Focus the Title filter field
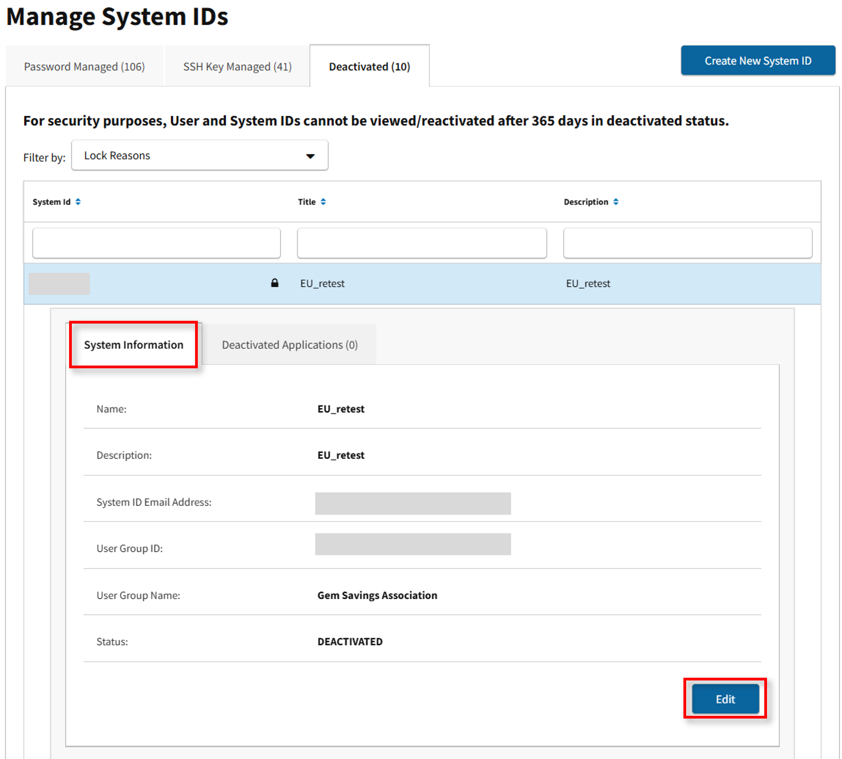842x759 pixels. click(x=422, y=243)
